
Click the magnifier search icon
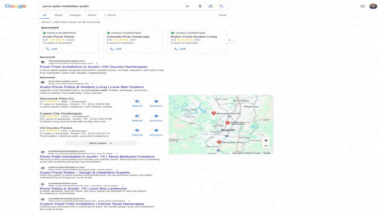coord(221,6)
